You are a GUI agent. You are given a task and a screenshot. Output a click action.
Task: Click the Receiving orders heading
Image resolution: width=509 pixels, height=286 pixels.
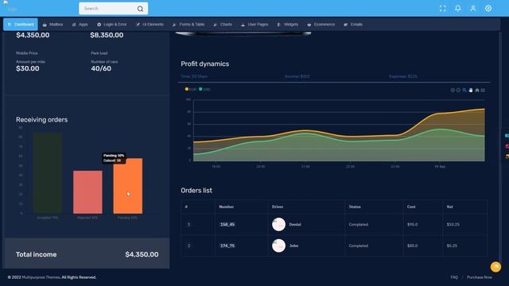[x=42, y=120]
